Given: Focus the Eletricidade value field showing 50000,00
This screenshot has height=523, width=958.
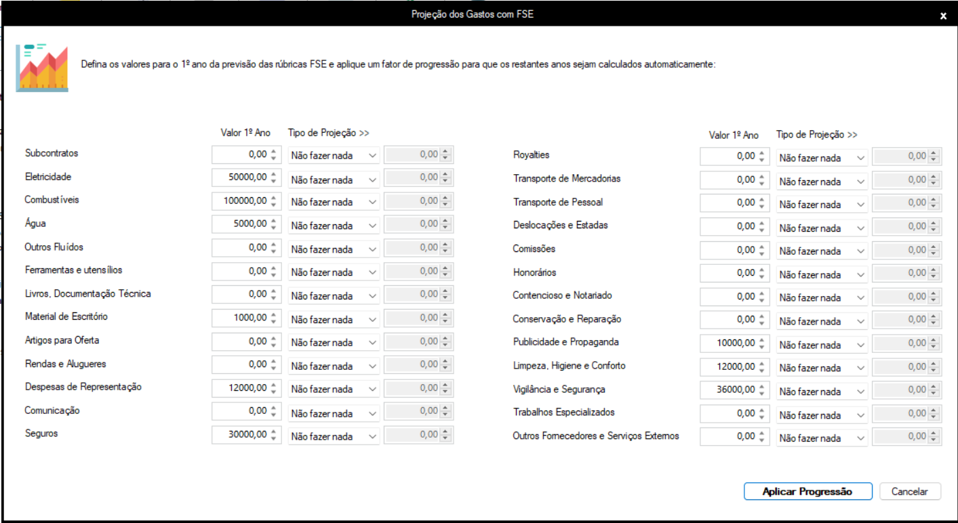Looking at the screenshot, I should [x=246, y=177].
